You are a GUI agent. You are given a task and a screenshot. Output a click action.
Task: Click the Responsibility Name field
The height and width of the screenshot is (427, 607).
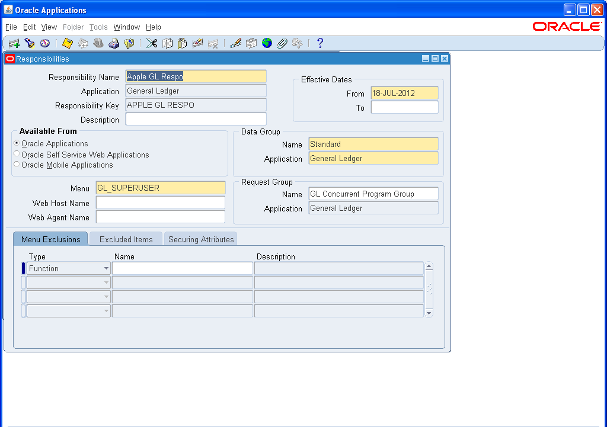pos(196,76)
